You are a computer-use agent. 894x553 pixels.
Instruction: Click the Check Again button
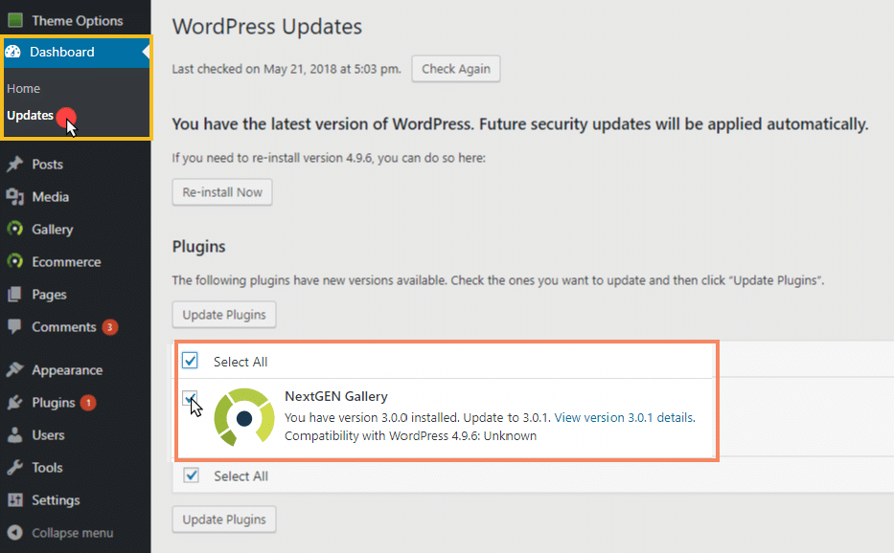tap(455, 69)
